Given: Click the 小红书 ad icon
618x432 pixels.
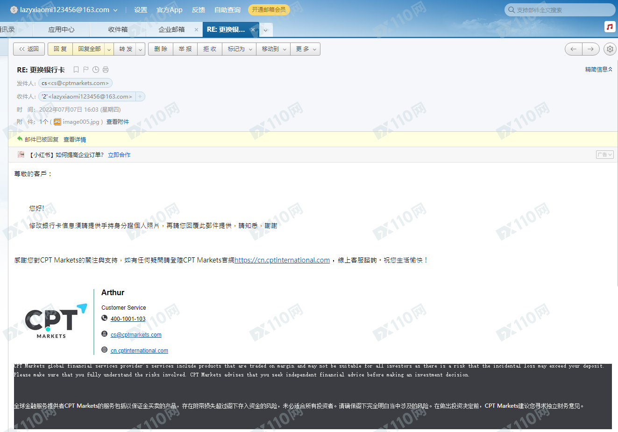Looking at the screenshot, I should (x=21, y=155).
